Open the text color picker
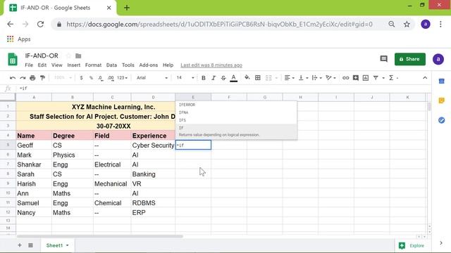 click(x=233, y=78)
